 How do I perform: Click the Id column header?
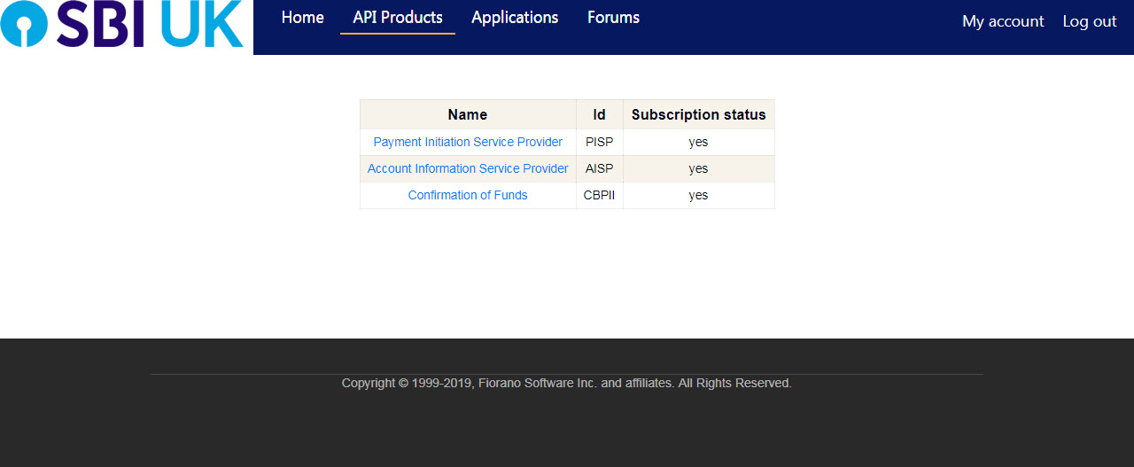click(600, 114)
